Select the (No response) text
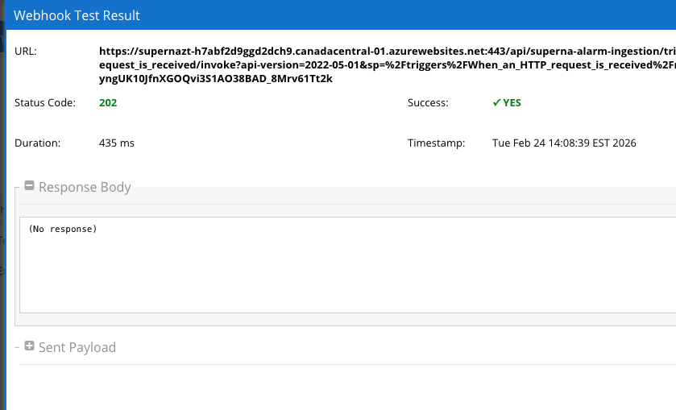This screenshot has height=410, width=676. (x=62, y=230)
